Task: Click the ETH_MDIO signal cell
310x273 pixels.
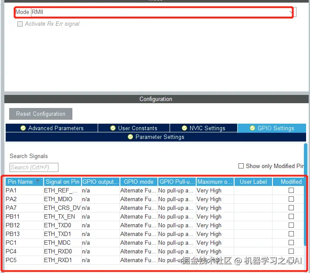Action: coord(62,199)
